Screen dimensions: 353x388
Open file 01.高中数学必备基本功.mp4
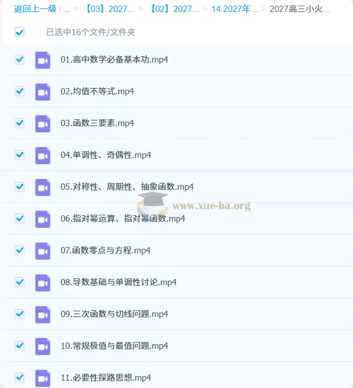pyautogui.click(x=115, y=60)
